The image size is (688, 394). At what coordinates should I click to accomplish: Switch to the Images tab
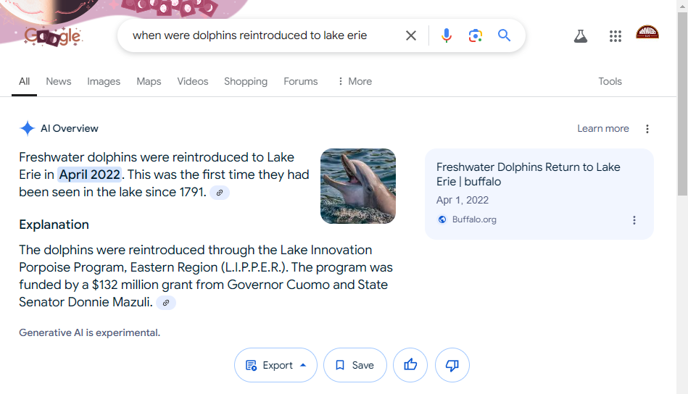point(104,82)
